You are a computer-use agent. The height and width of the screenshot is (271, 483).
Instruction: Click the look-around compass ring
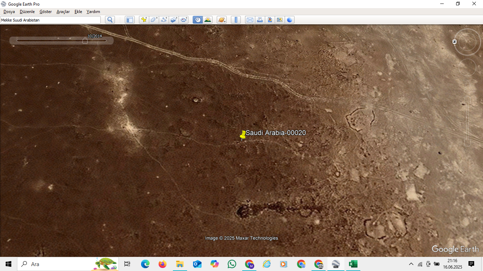coord(467,42)
